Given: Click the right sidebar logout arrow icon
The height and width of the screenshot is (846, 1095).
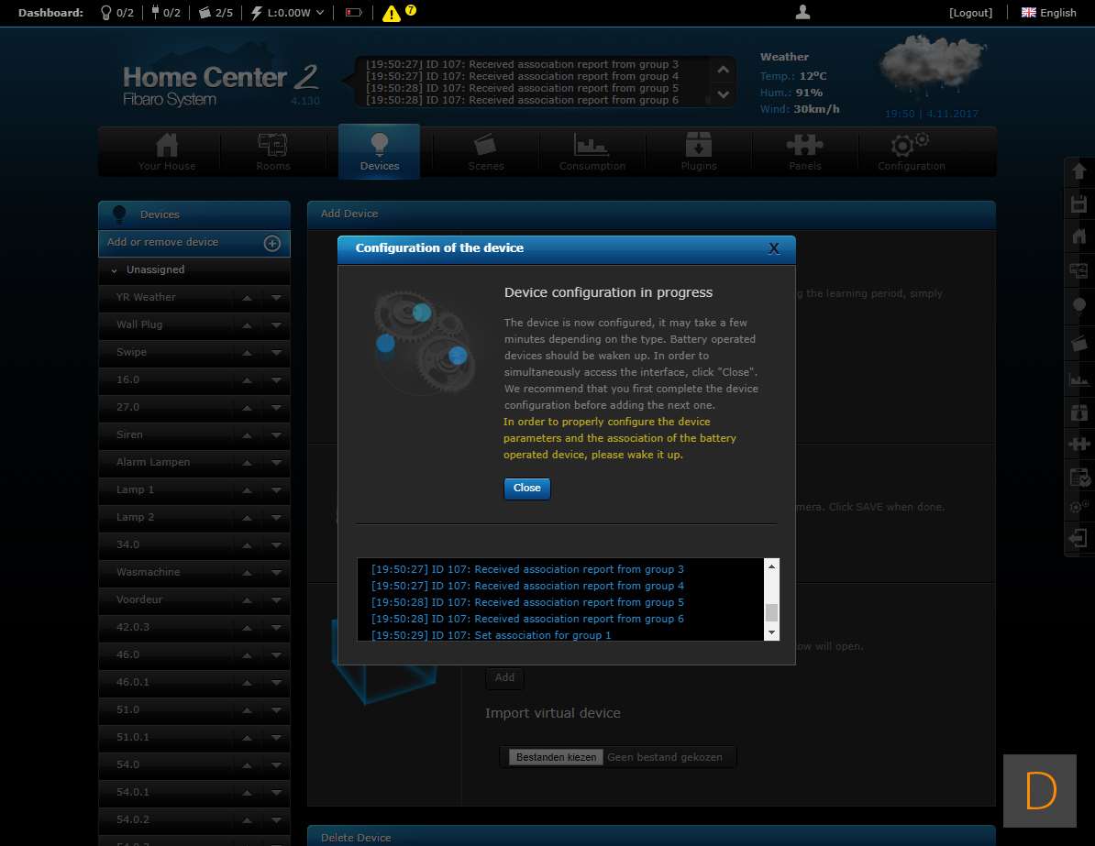Looking at the screenshot, I should click(1078, 538).
